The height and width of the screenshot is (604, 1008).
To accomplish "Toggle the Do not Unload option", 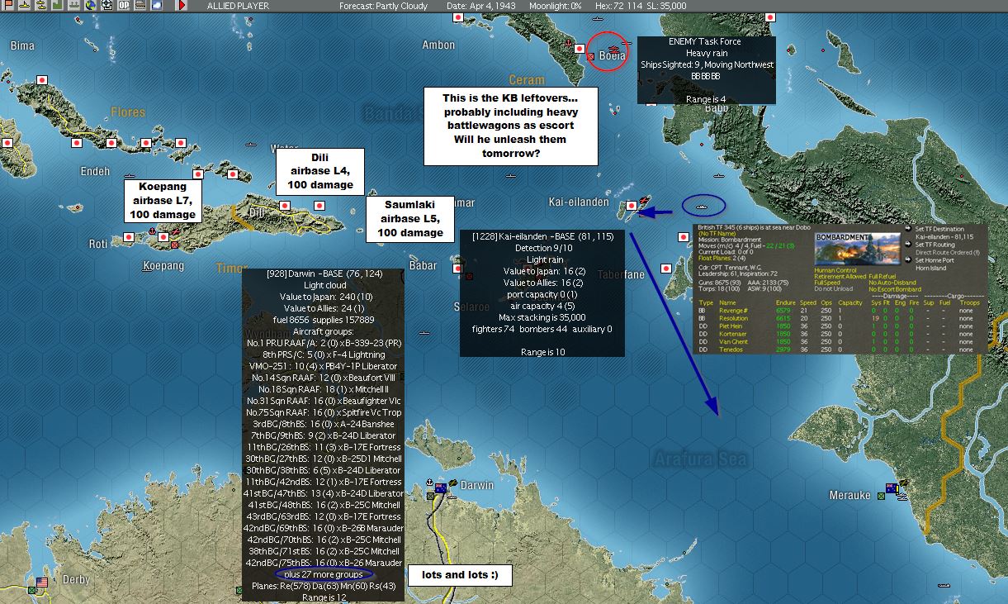I will pyautogui.click(x=833, y=288).
